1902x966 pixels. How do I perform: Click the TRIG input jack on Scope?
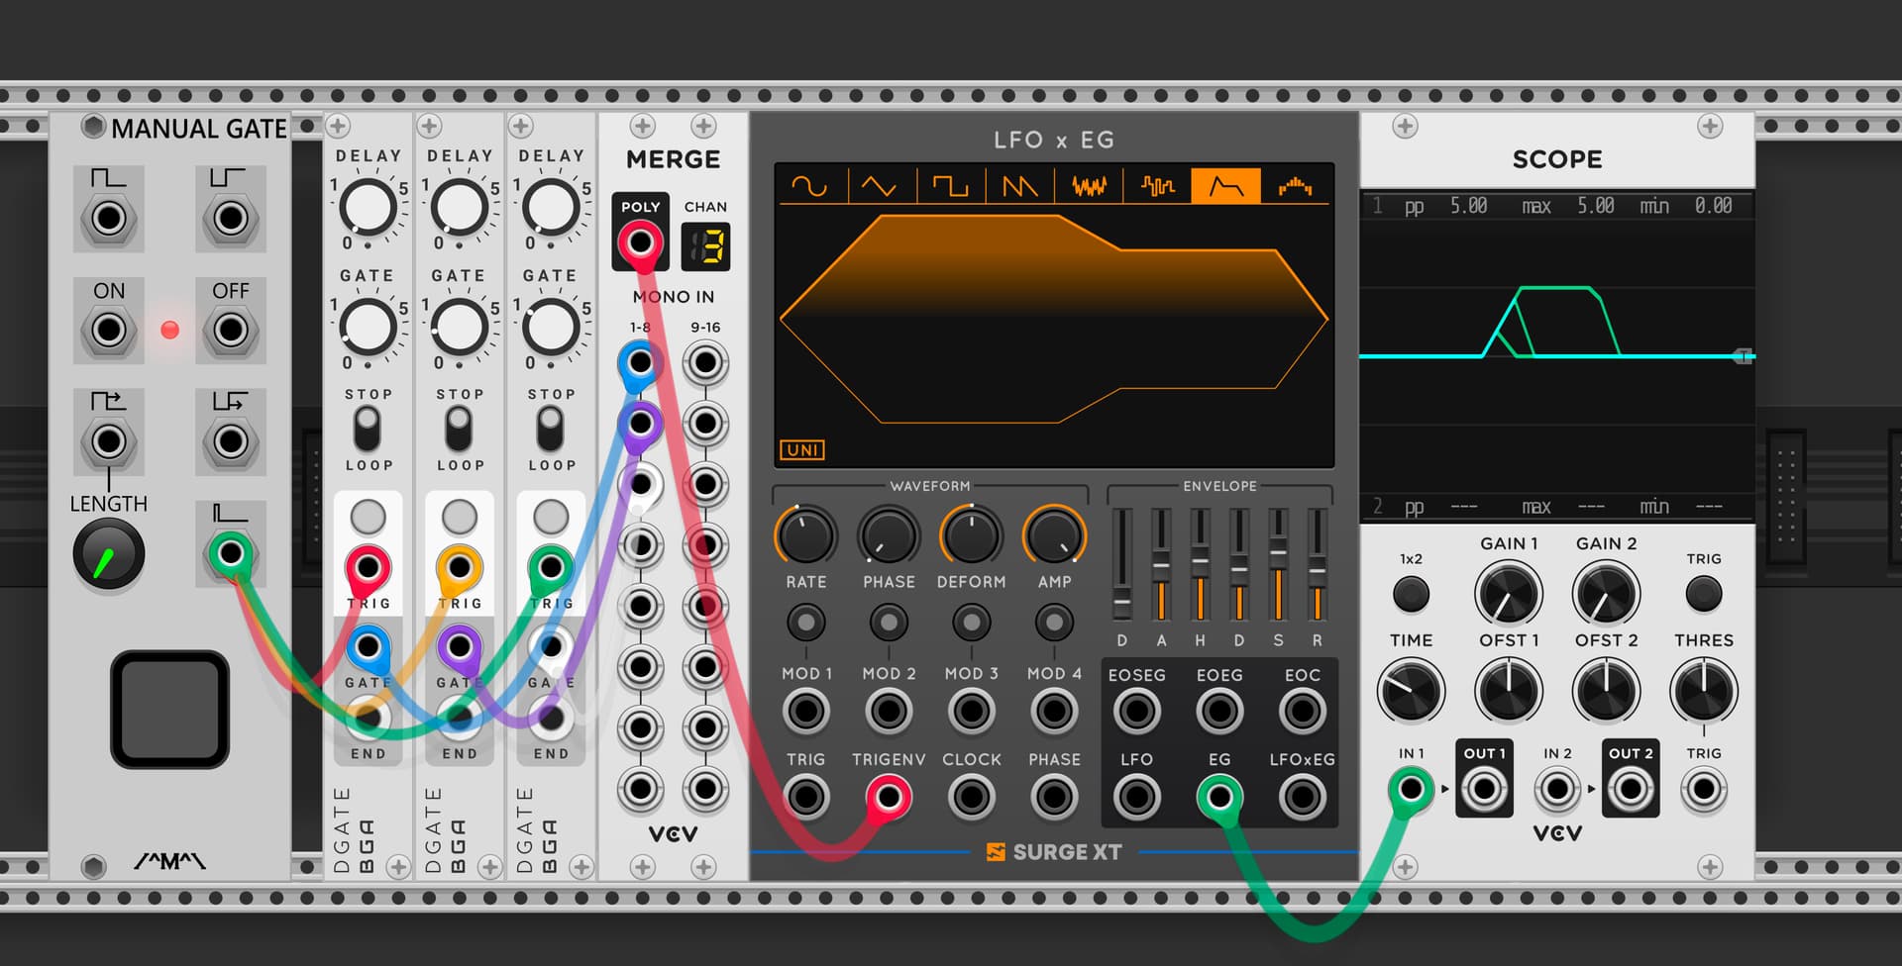click(x=1703, y=790)
